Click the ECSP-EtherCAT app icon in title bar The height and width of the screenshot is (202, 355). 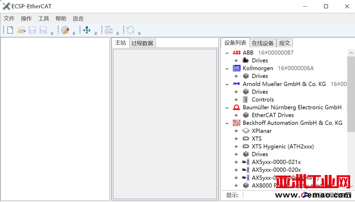(x=6, y=6)
